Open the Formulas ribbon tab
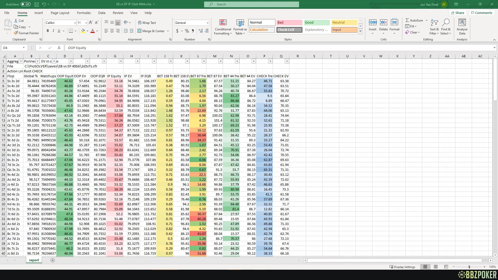Viewport: 498px width, 280px height. (84, 13)
